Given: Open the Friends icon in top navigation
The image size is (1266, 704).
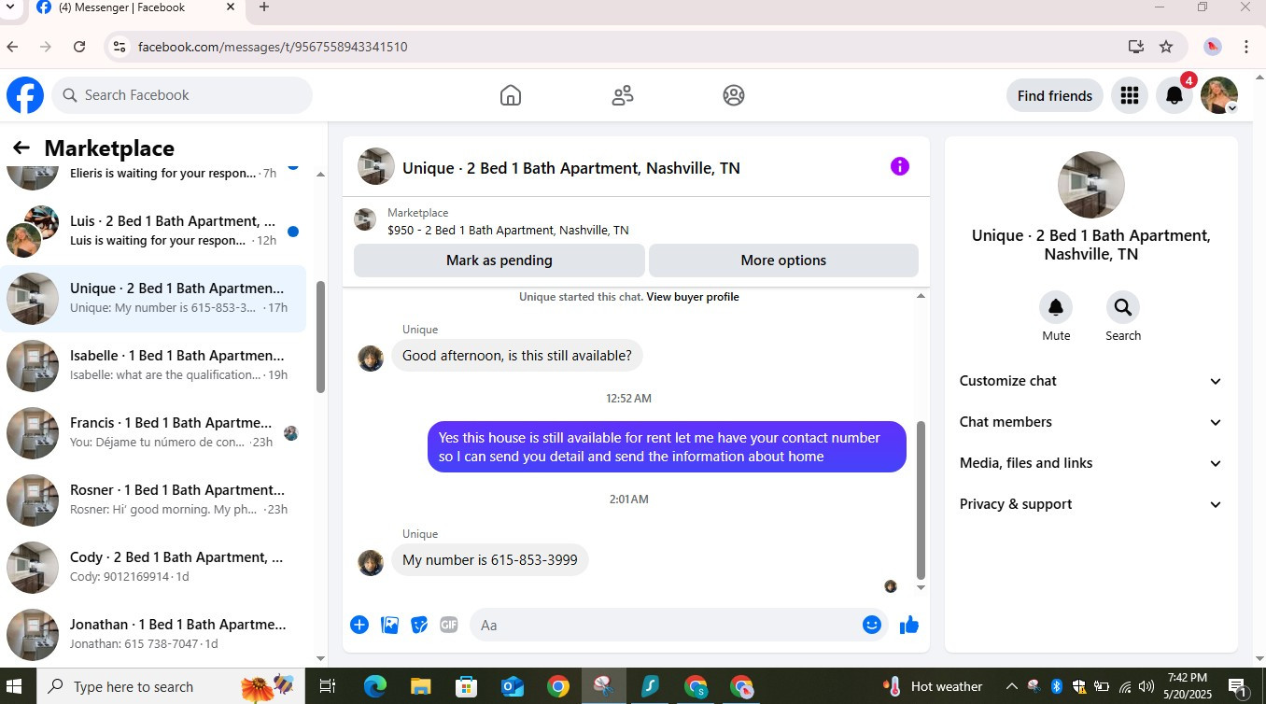Looking at the screenshot, I should click(622, 95).
